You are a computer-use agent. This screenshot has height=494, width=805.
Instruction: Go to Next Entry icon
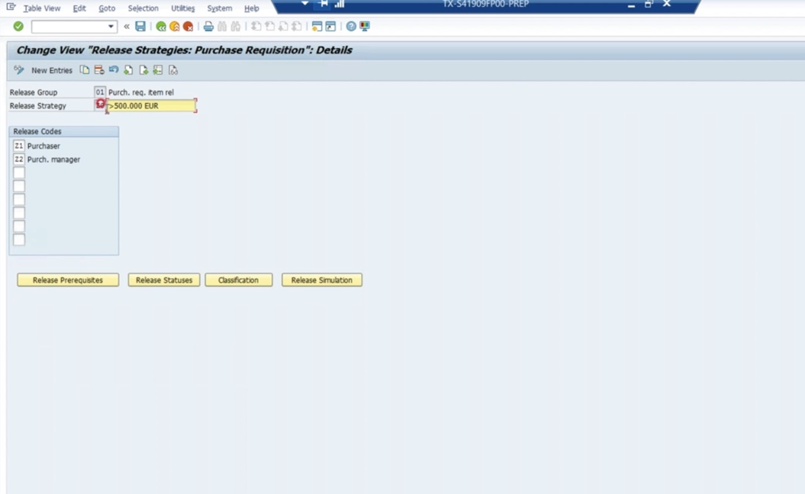tap(143, 70)
